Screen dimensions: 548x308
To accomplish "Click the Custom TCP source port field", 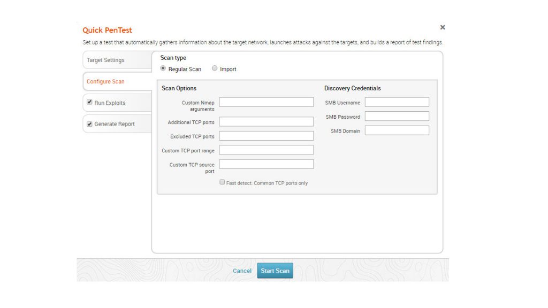I will click(266, 164).
